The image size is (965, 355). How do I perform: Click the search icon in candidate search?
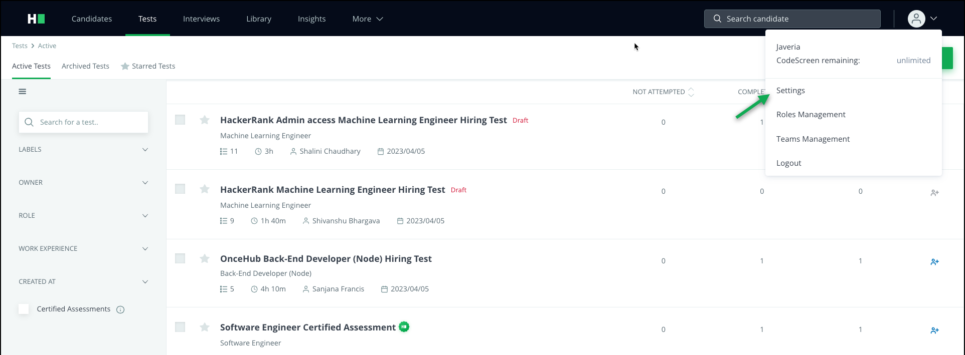[x=717, y=19]
